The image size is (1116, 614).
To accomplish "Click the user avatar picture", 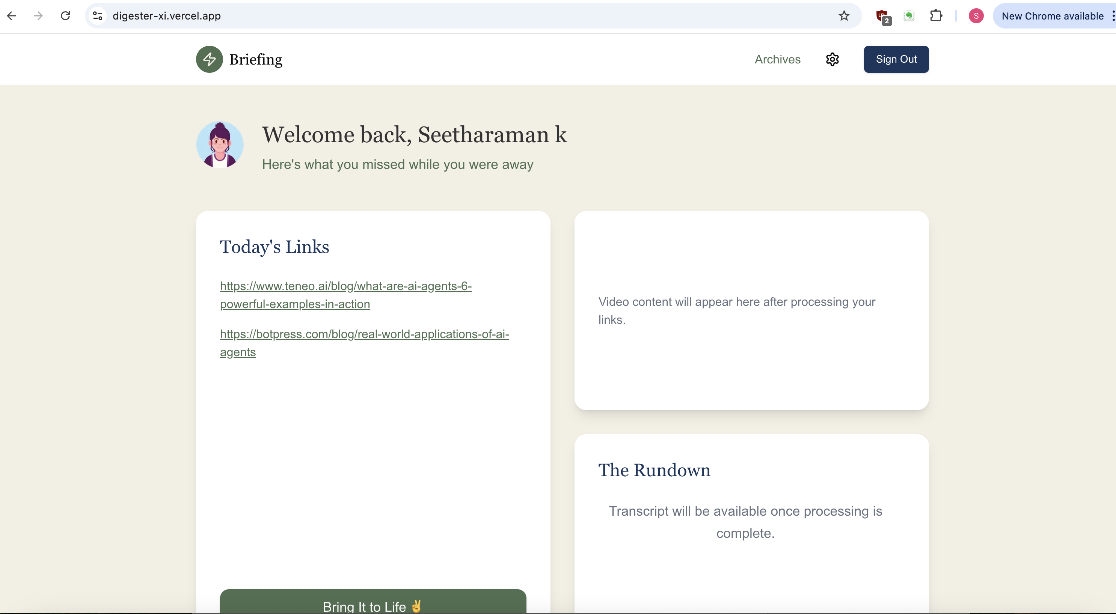I will pos(220,144).
